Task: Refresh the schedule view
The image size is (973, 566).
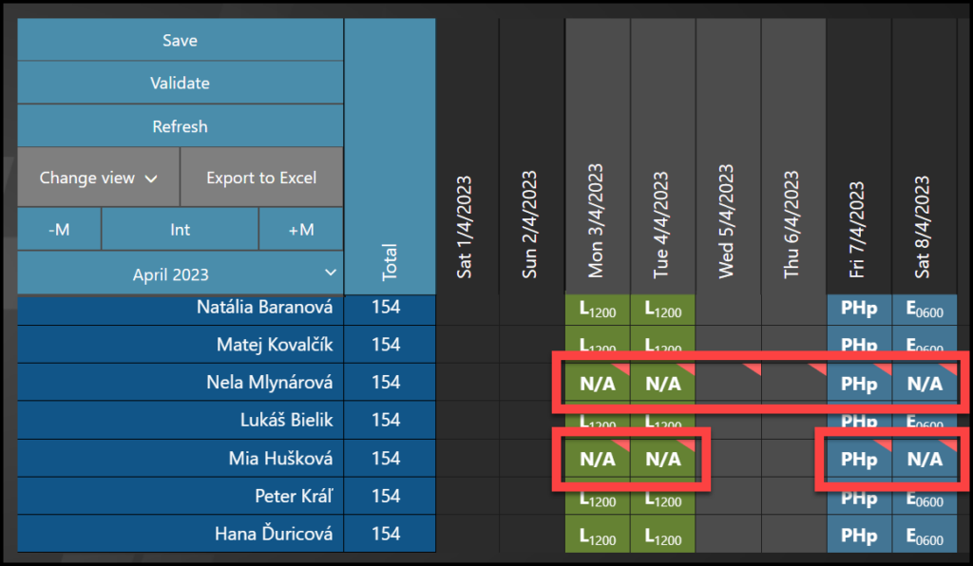Action: coord(180,126)
